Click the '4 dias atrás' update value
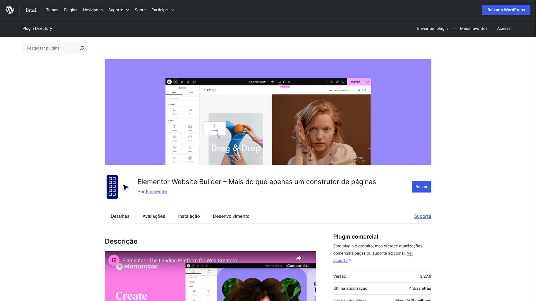Screen dimensions: 536x301 click(420, 288)
